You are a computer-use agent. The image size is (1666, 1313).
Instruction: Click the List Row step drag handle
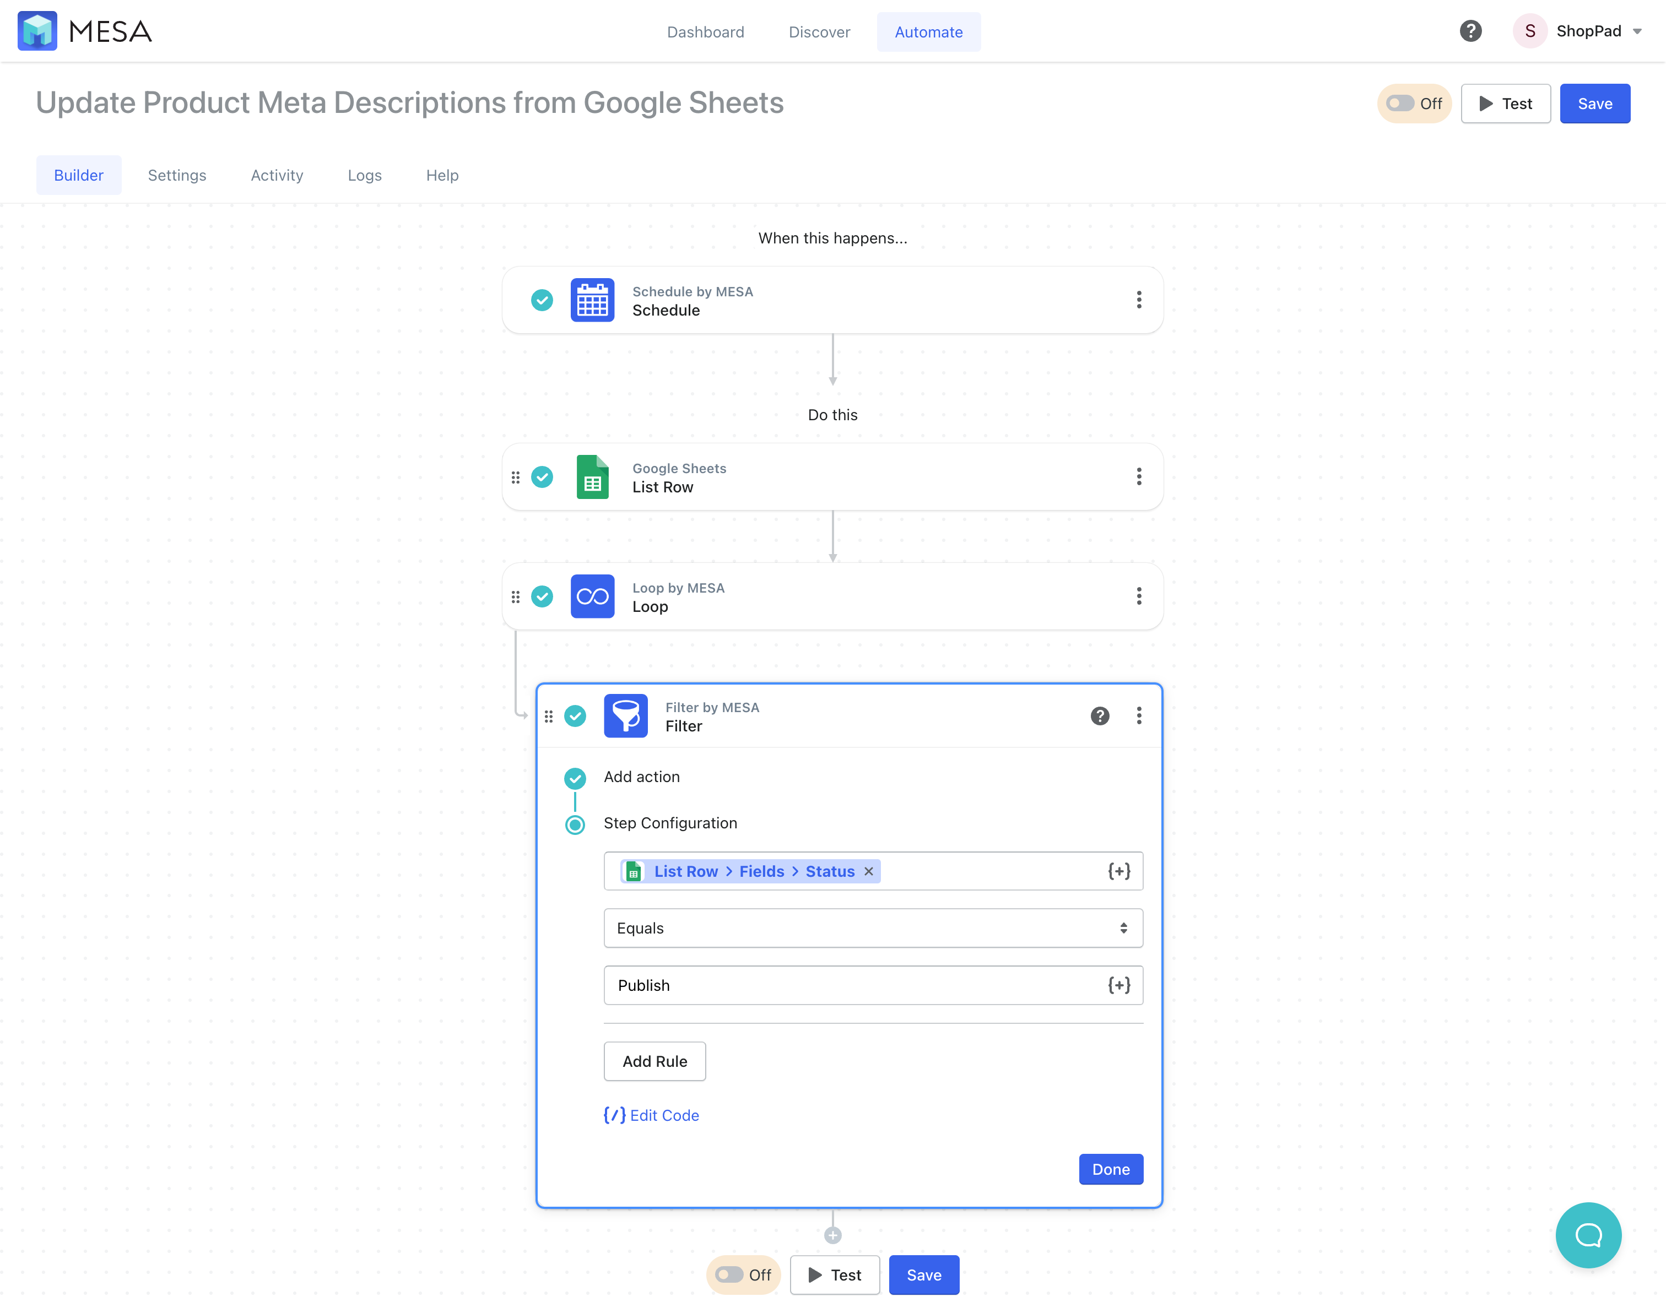point(515,478)
